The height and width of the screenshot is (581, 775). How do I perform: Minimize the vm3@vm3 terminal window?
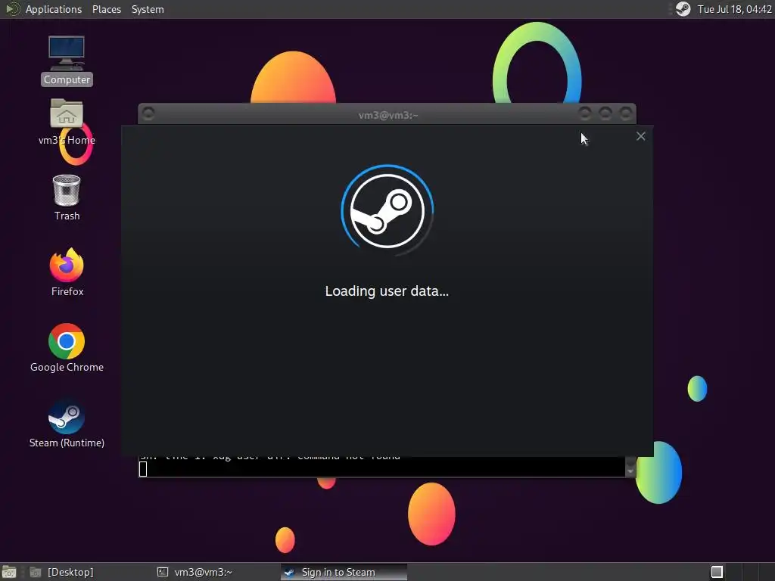585,114
